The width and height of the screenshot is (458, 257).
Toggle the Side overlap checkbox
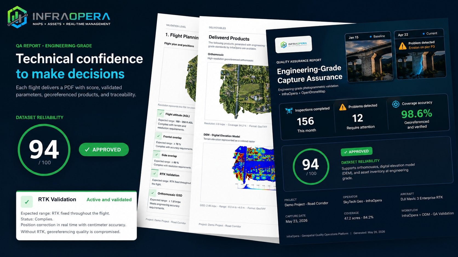click(x=157, y=154)
